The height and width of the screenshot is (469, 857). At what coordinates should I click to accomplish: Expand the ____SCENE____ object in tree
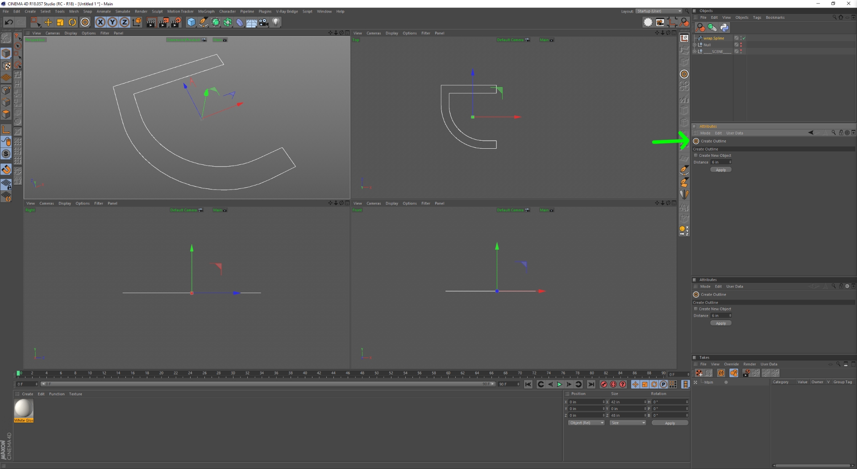pos(695,51)
